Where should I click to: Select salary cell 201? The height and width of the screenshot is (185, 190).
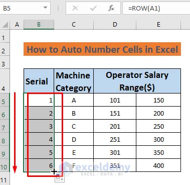click(115, 126)
